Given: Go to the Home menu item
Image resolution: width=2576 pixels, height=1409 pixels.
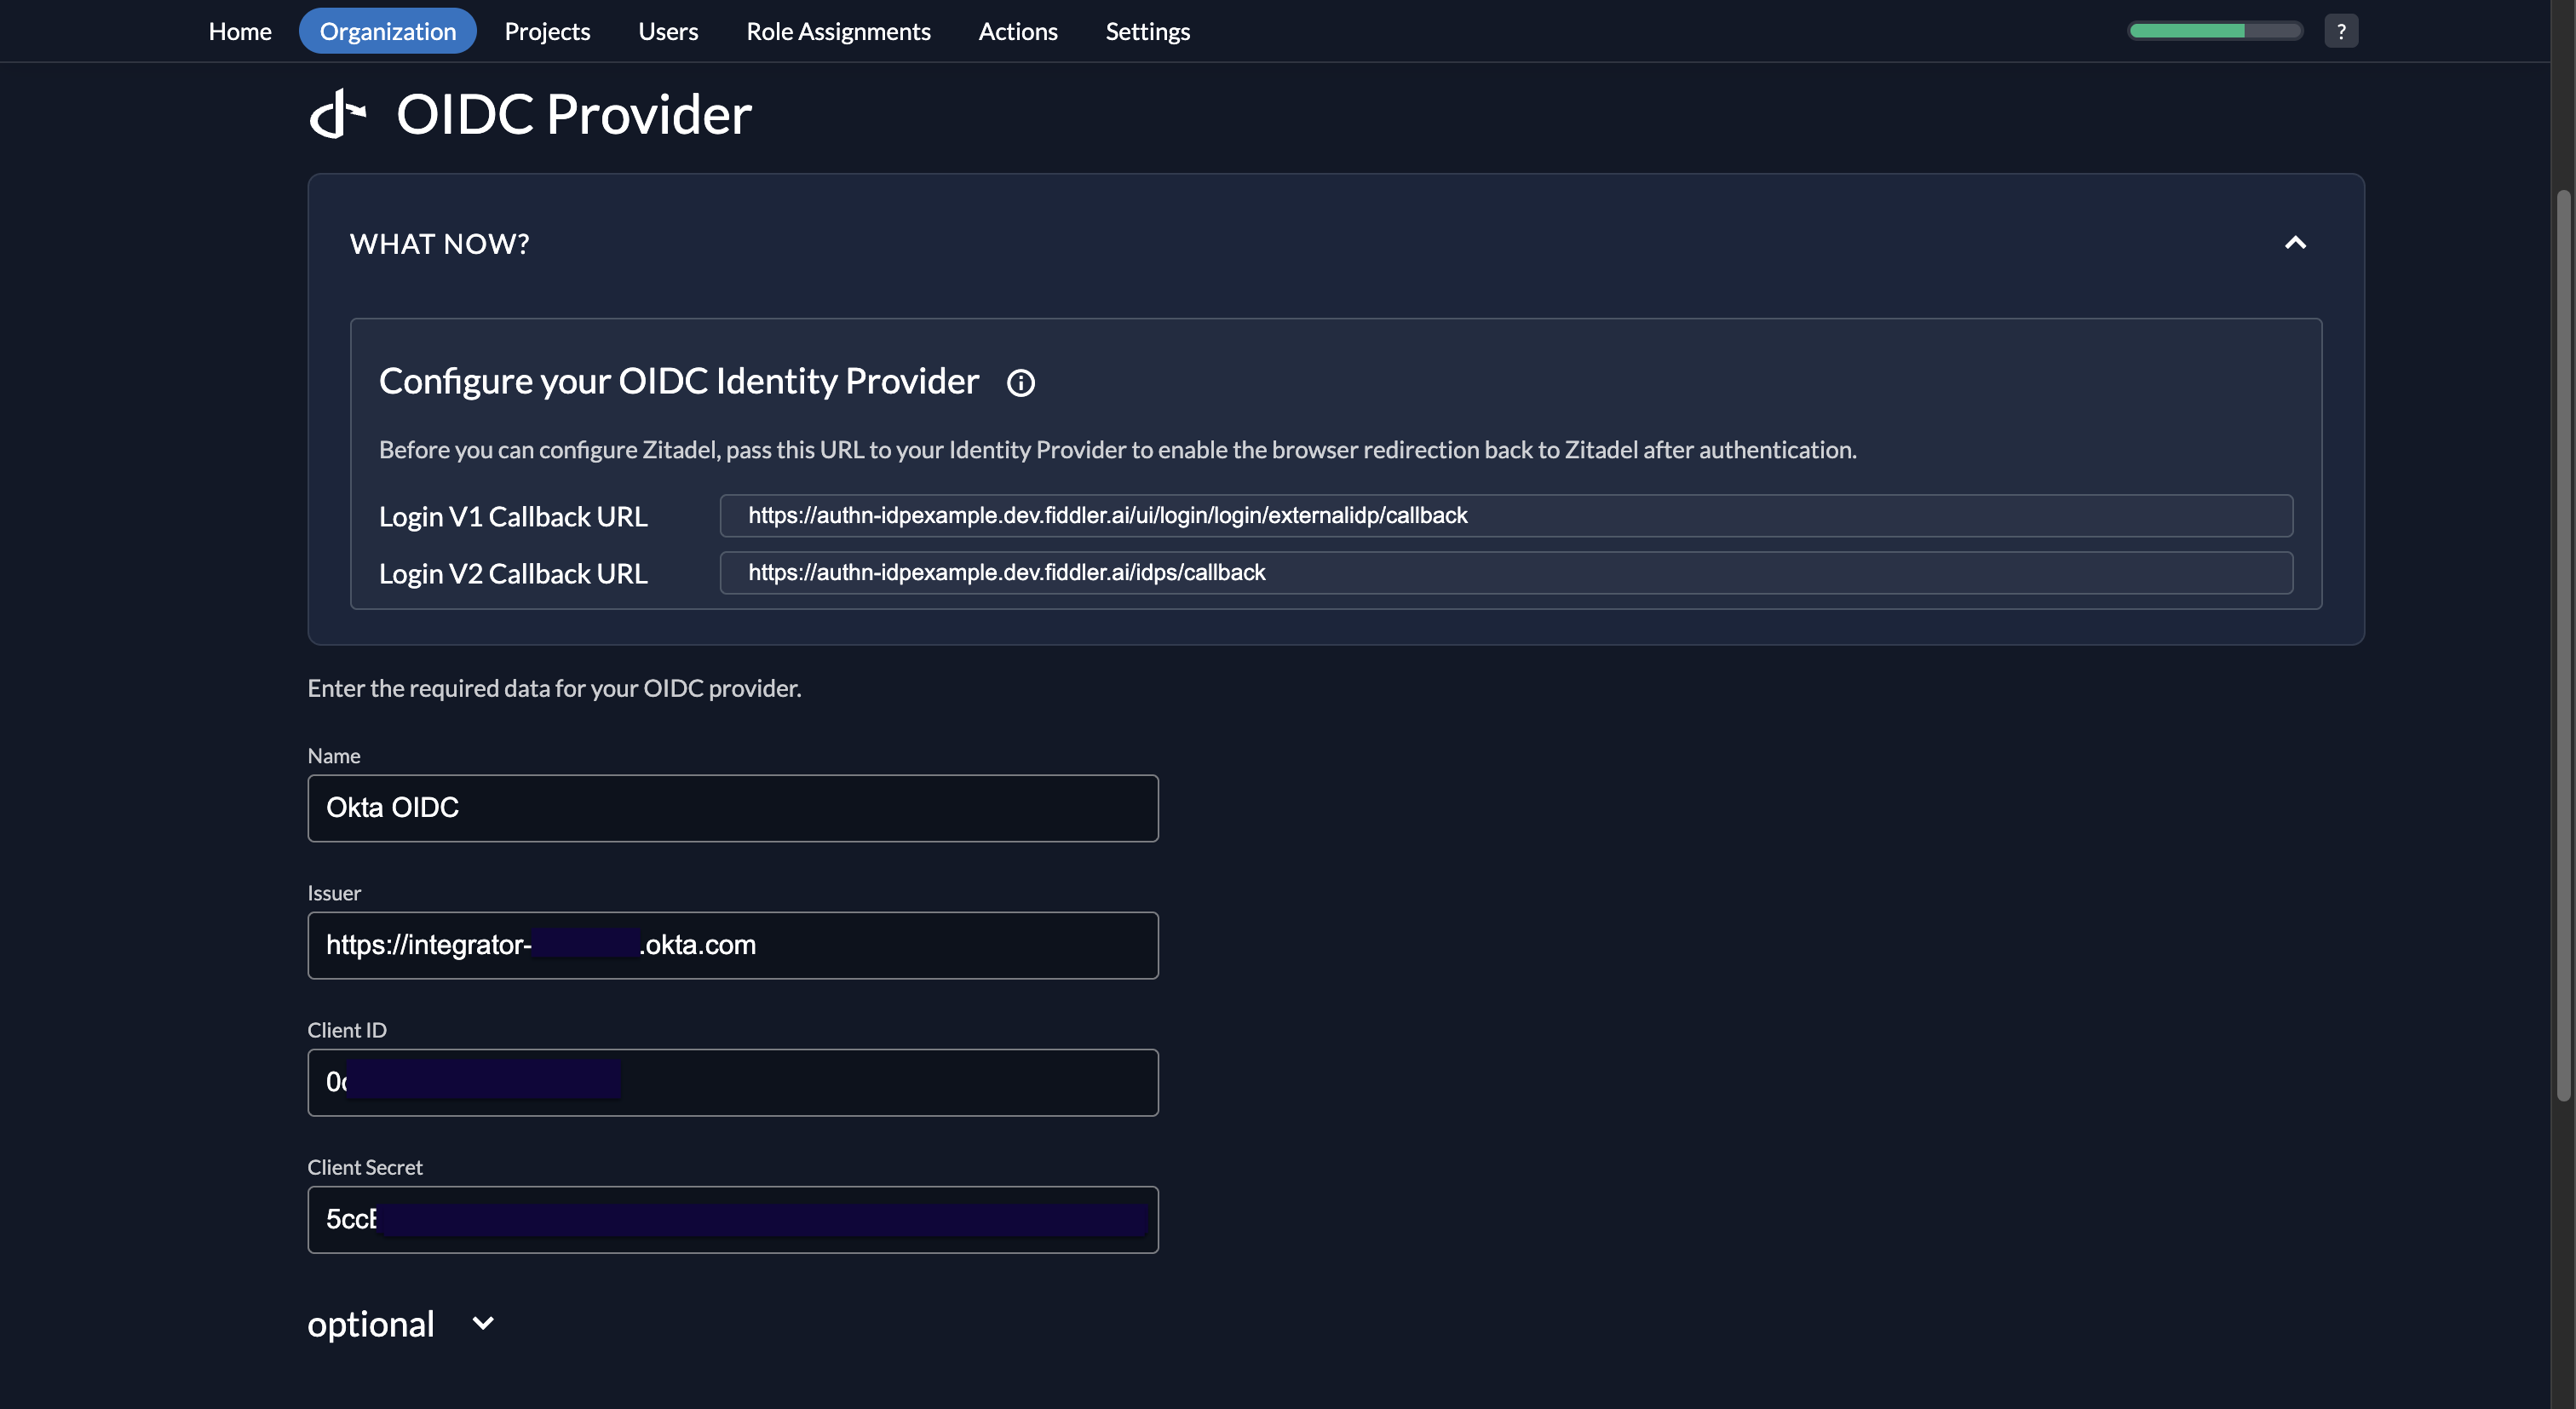Looking at the screenshot, I should pos(240,31).
